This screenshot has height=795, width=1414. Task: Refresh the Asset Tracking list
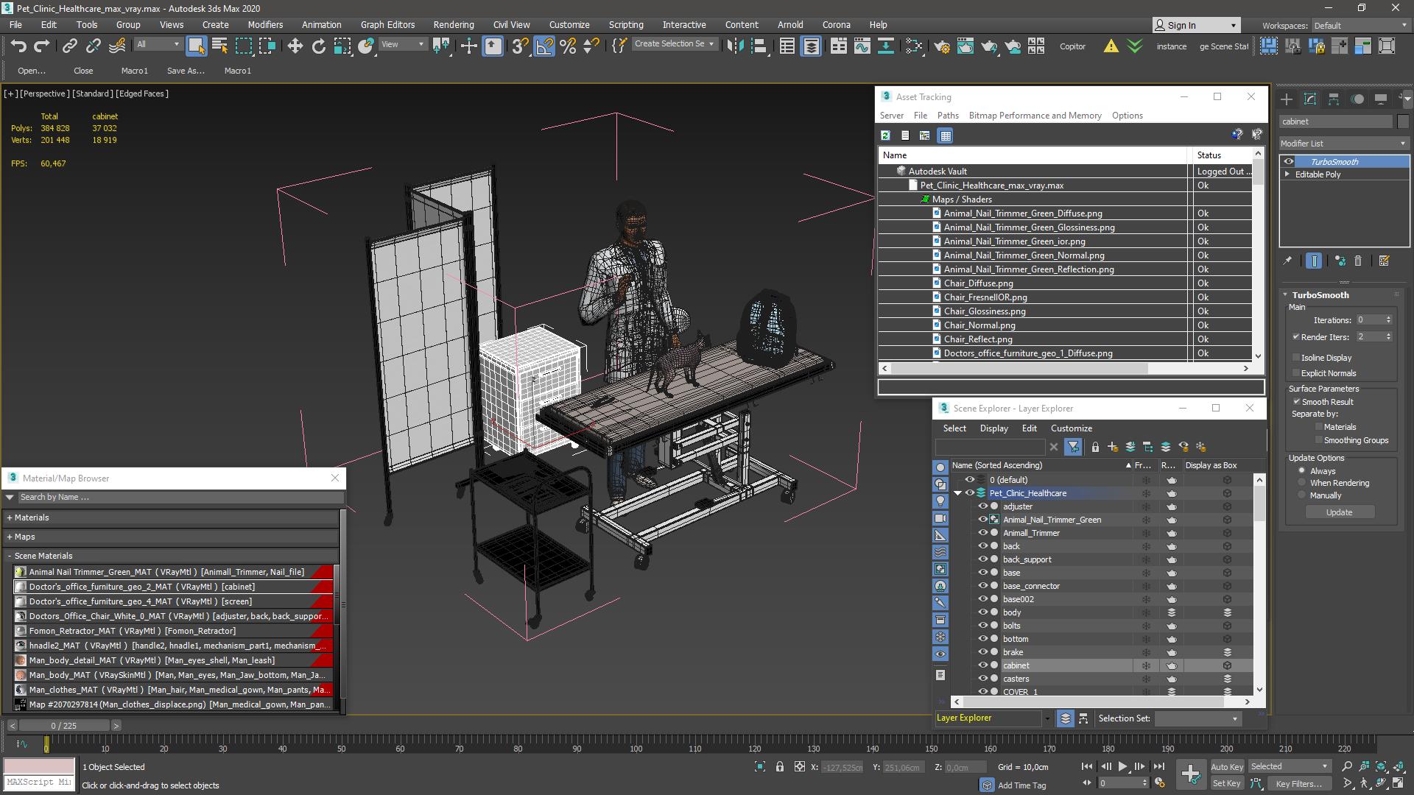coord(885,135)
